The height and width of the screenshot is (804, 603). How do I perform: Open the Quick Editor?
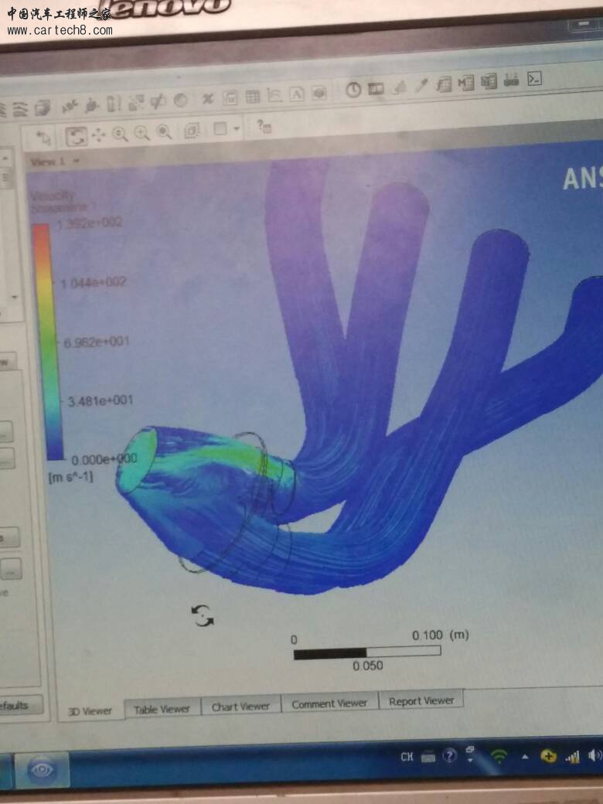tap(399, 87)
